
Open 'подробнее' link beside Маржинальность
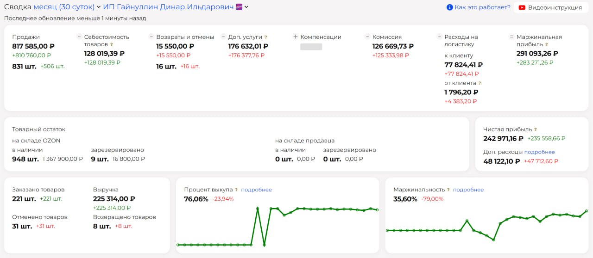tap(468, 190)
